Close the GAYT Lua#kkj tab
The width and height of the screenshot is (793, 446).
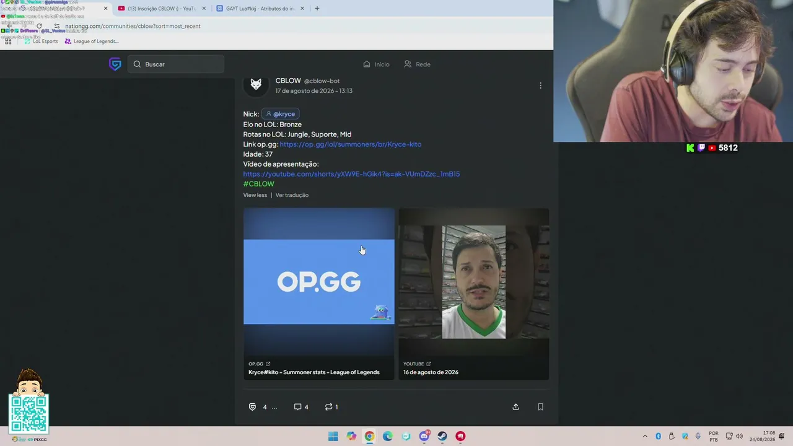[x=303, y=9]
